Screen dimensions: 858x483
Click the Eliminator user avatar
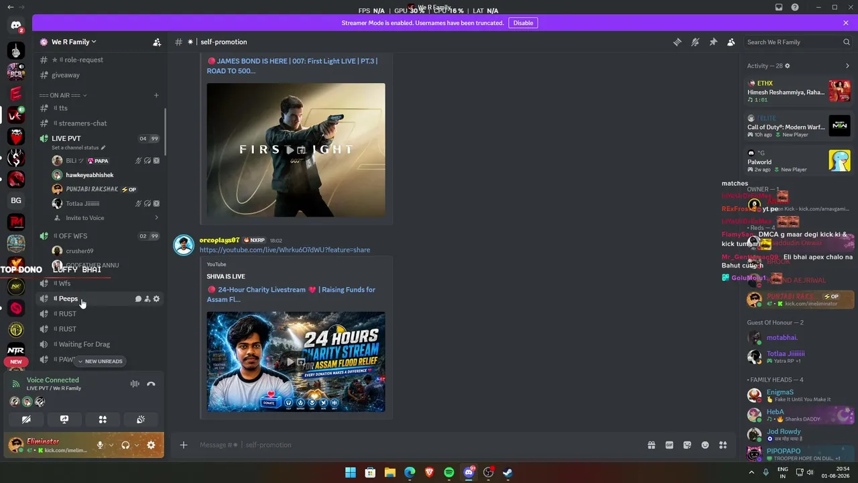[x=16, y=445]
